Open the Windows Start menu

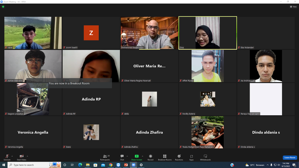(4, 165)
